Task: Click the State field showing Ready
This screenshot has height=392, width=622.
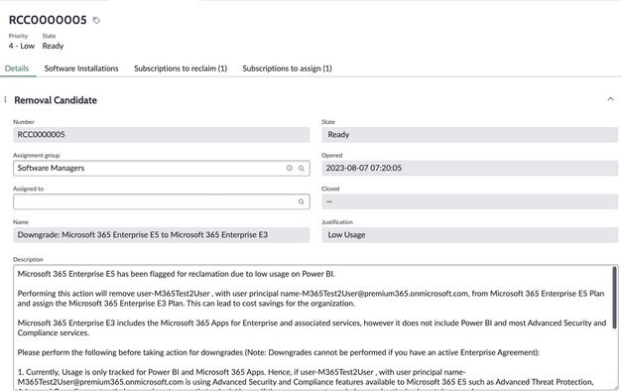Action: 469,135
